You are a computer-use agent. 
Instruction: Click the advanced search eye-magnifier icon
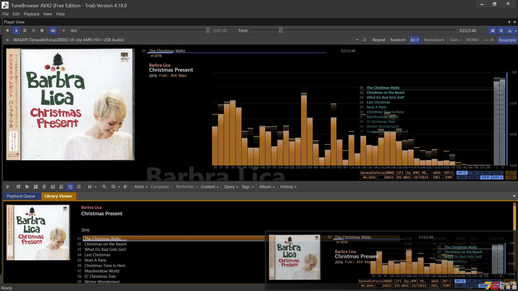pos(113,187)
